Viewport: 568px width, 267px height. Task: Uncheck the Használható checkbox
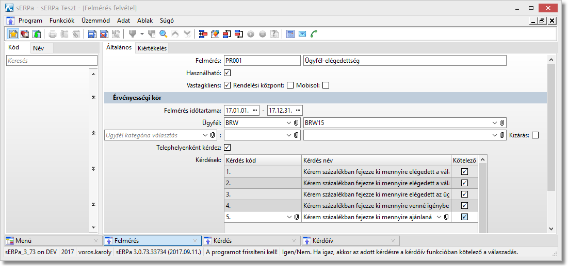click(228, 73)
